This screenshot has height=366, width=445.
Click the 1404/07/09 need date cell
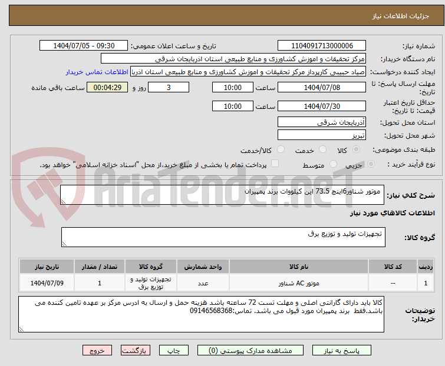(x=47, y=283)
